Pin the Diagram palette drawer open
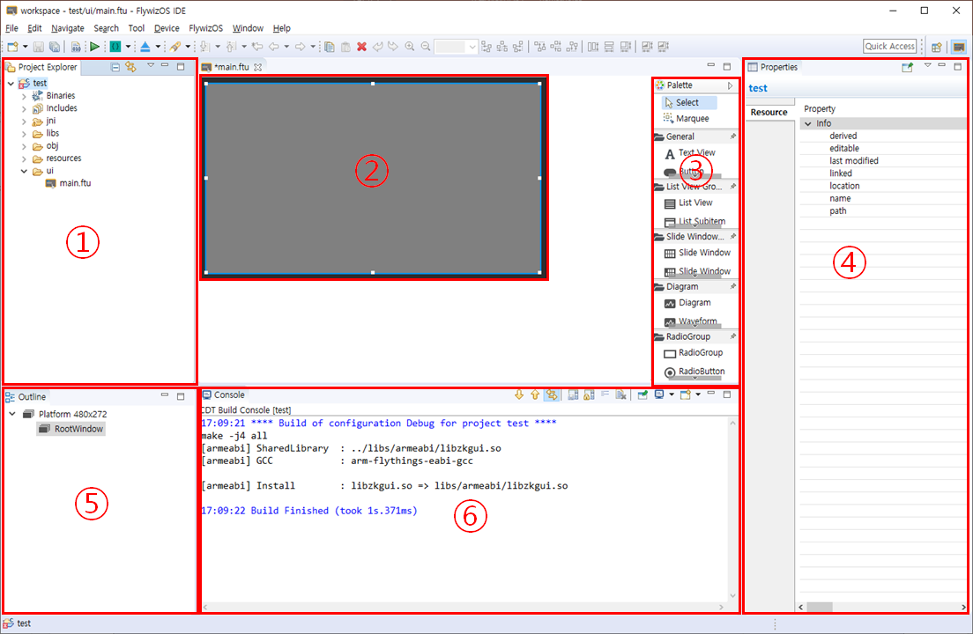973x634 pixels. click(x=733, y=286)
